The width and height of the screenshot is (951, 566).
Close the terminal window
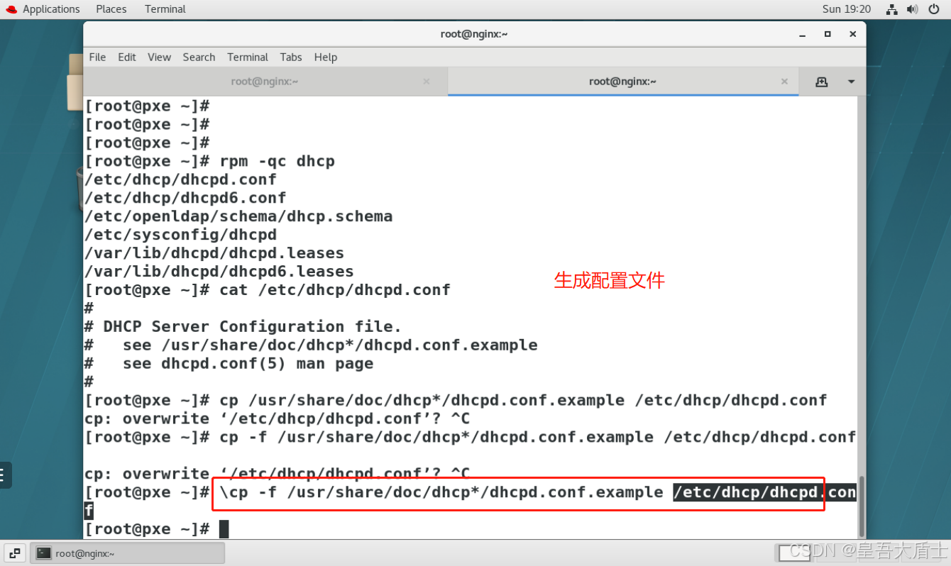(852, 34)
